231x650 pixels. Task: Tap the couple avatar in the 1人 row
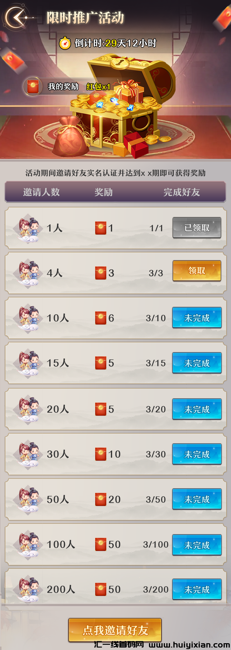[x=29, y=228]
